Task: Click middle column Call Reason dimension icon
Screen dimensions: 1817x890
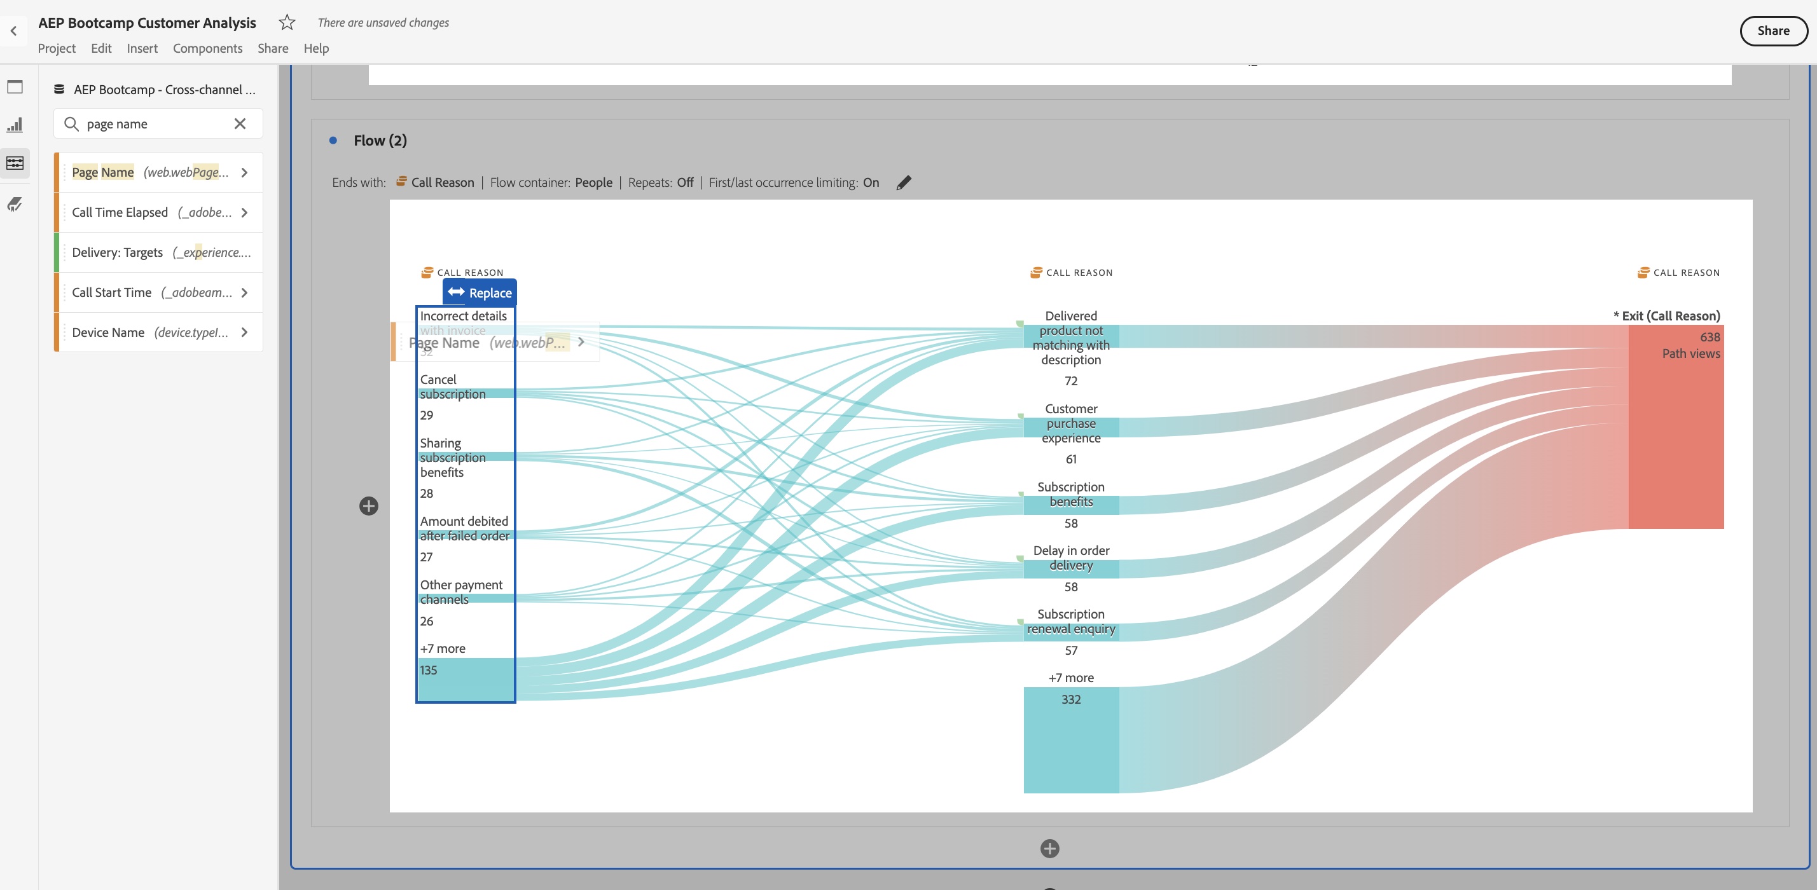Action: (1036, 272)
